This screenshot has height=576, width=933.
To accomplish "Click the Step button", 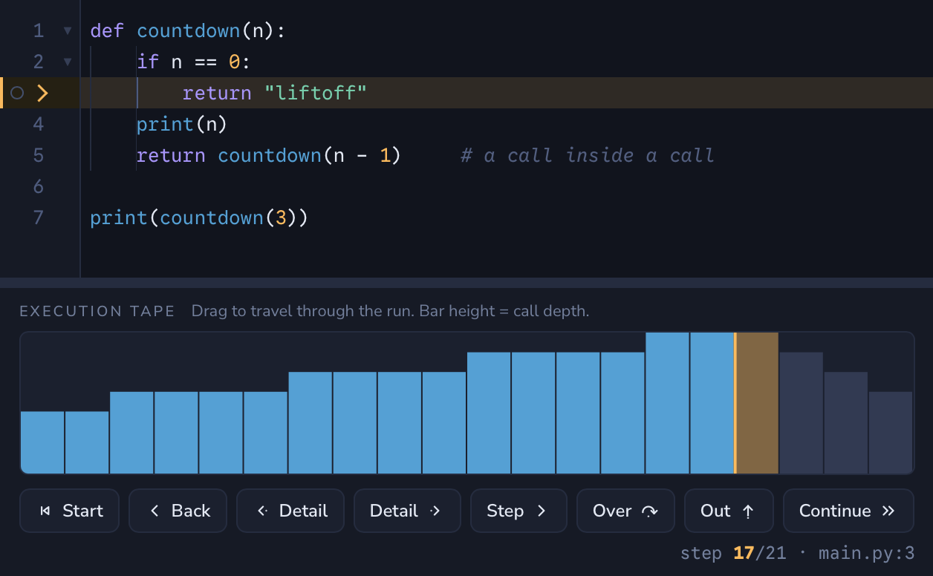I will click(518, 511).
